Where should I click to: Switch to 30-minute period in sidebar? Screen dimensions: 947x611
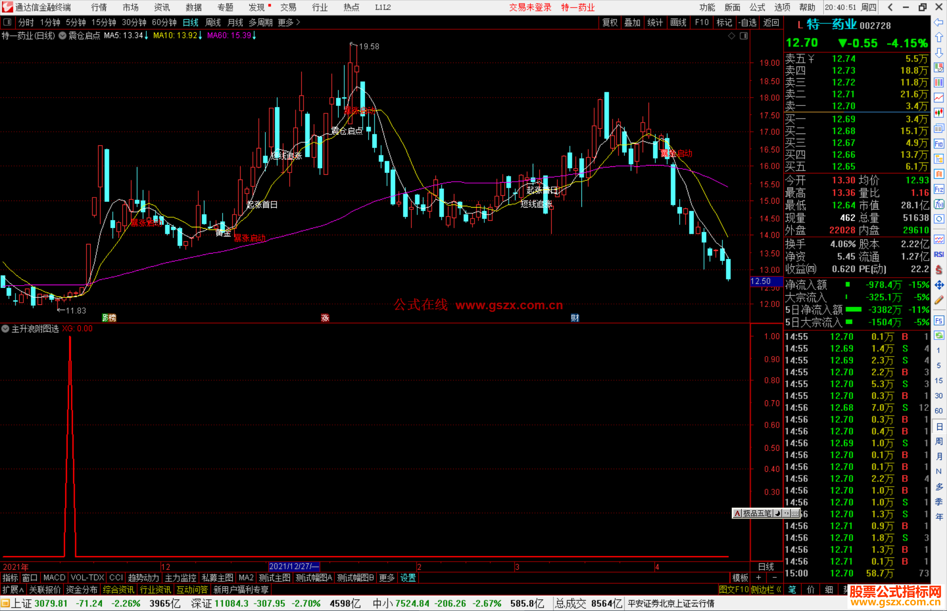[x=938, y=396]
